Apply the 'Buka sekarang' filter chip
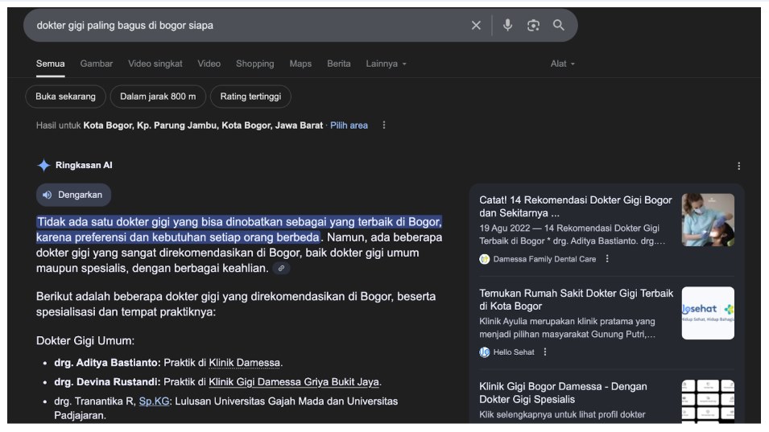This screenshot has height=432, width=769. tap(65, 97)
